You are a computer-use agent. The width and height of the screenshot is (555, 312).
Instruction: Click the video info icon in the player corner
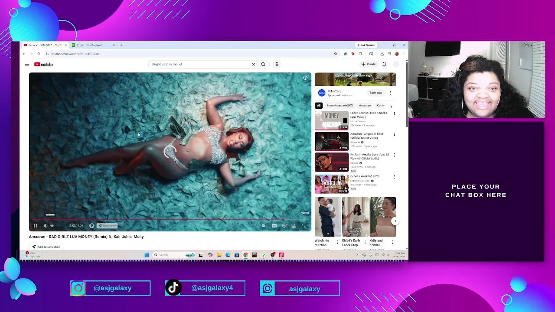tap(305, 78)
